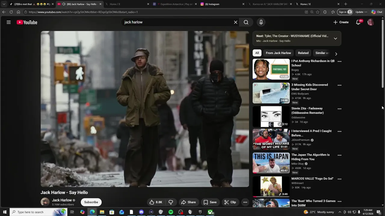This screenshot has height=216, width=385.
Task: Open the weather widget showing Mostly sunny
Action: (319, 212)
